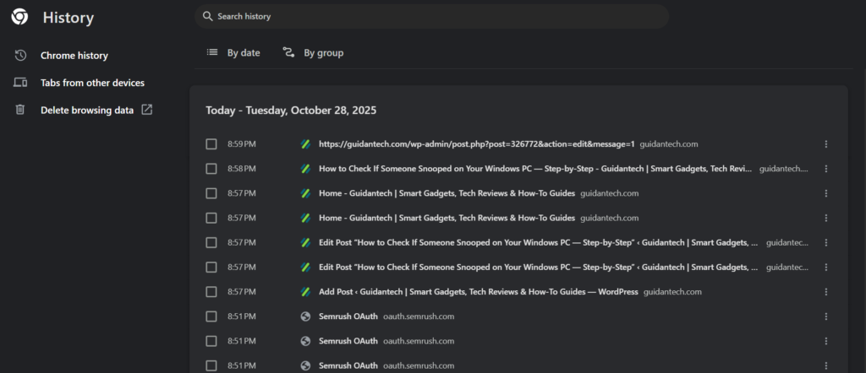Tick the checkbox for the 8:59 PM entry
Screen dimensions: 866x373
pos(211,144)
